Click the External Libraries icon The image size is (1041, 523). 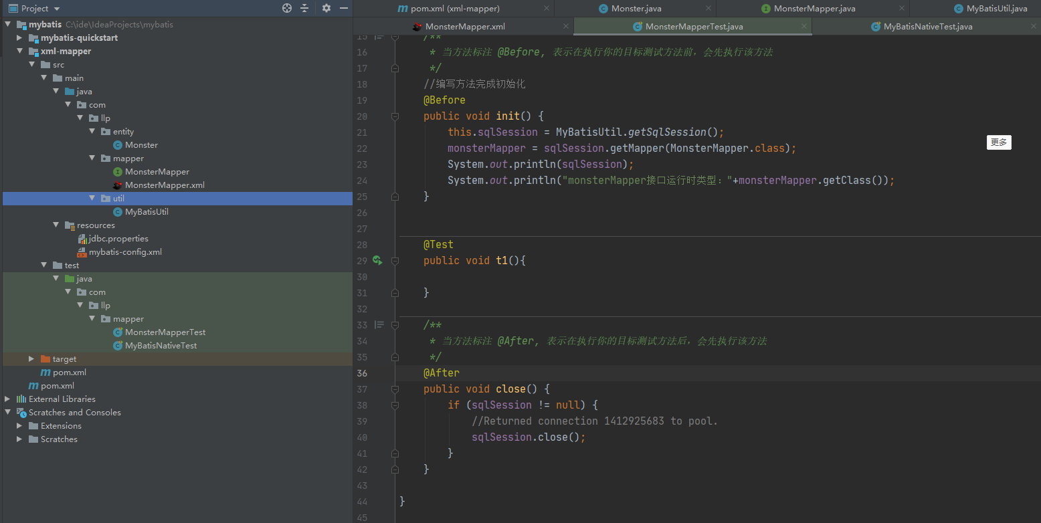pos(21,399)
